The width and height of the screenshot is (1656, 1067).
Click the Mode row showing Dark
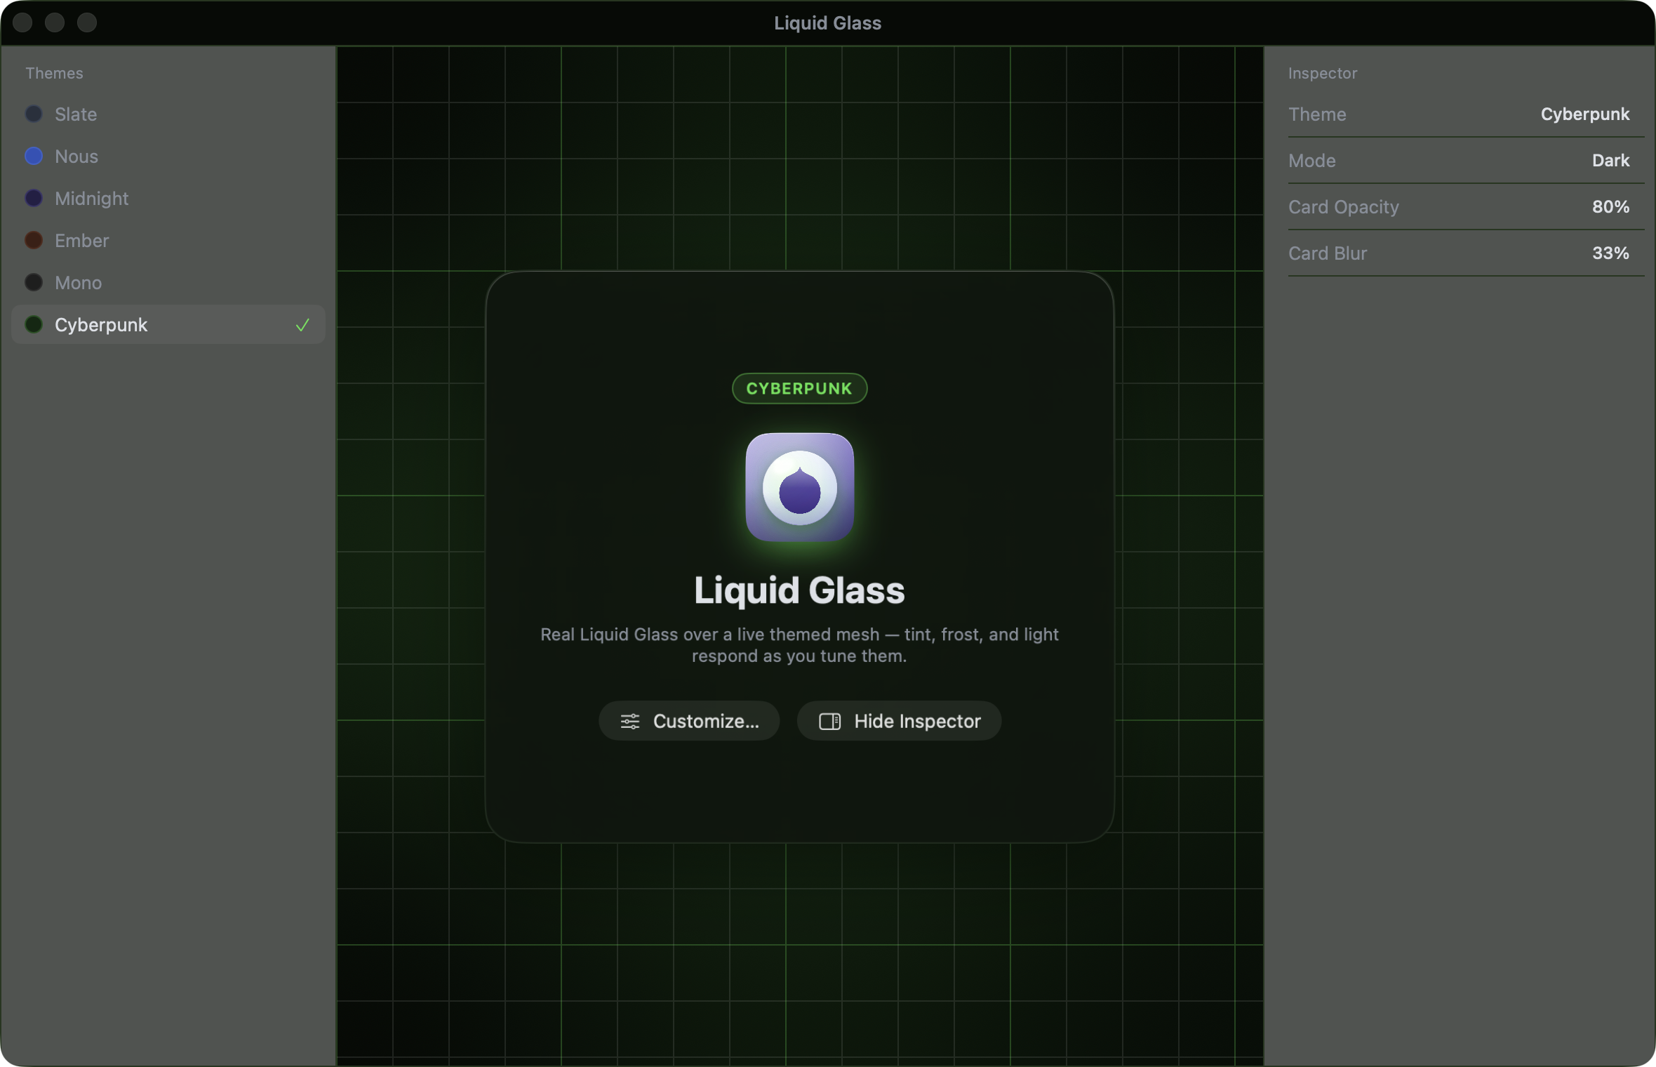point(1466,161)
